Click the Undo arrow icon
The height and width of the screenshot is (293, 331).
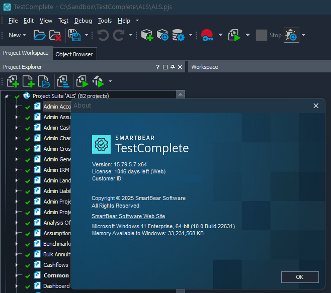coord(103,35)
